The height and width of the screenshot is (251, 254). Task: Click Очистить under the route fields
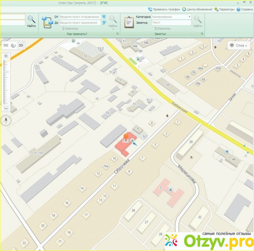tap(69, 29)
